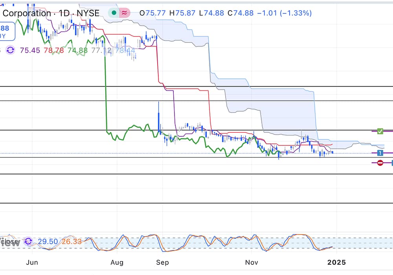This screenshot has height=275, width=393.
Task: Select the green 74.88 lagging span value
Action: (x=77, y=50)
